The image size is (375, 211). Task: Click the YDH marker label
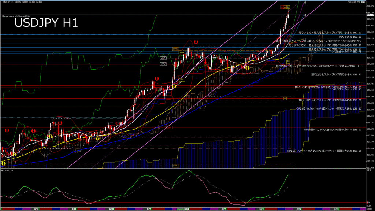181,52
